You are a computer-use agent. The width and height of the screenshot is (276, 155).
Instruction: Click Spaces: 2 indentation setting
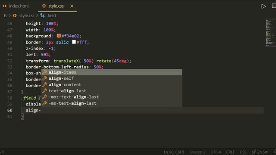point(198,152)
